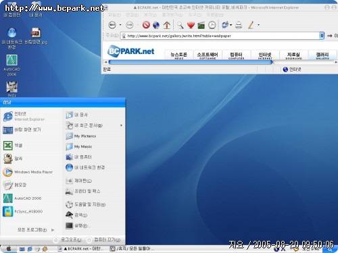Expand the Edit pencil dropdown arrow
Screen dimensions: 338x253
258,25
